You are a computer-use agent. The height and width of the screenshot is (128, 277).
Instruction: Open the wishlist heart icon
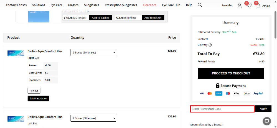pos(249,6)
